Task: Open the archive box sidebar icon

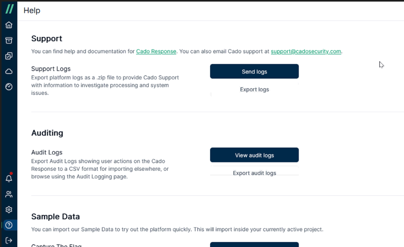Action: [x=9, y=41]
